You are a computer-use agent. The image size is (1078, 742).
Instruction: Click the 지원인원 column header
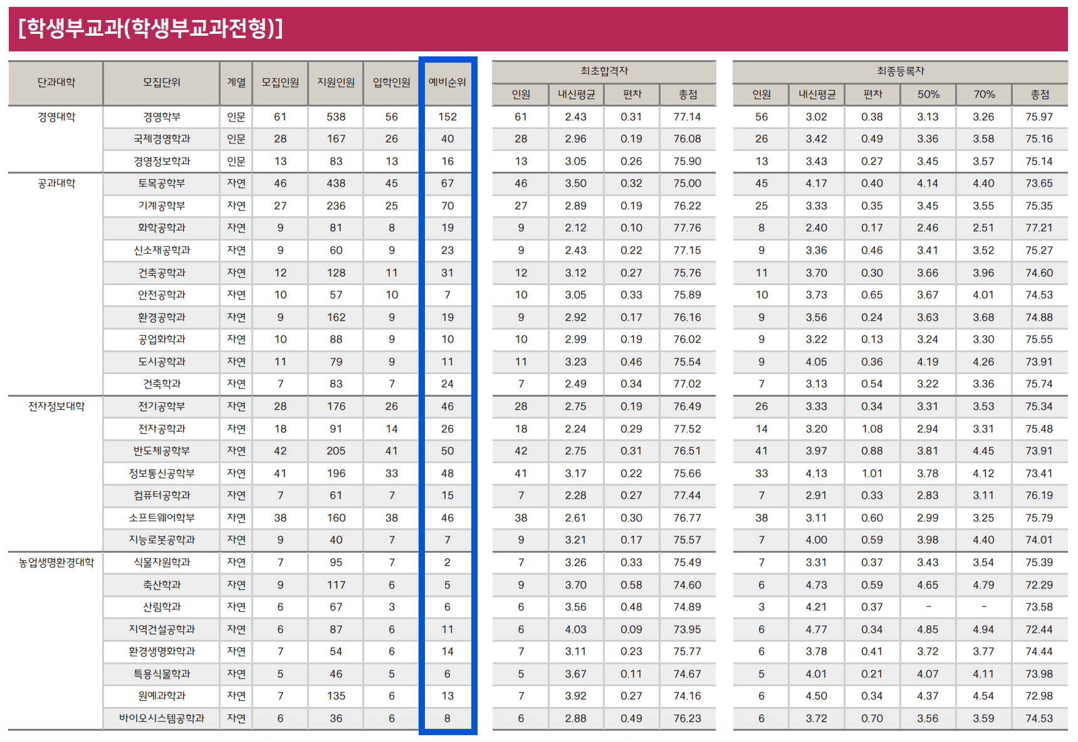click(x=336, y=83)
